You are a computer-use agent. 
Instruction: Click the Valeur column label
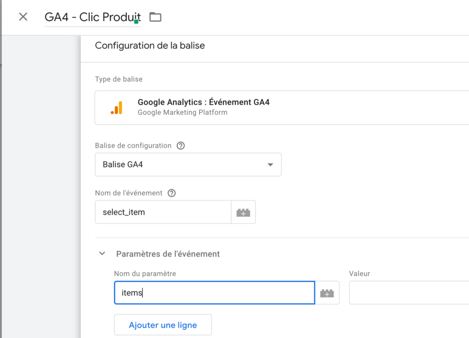point(360,274)
